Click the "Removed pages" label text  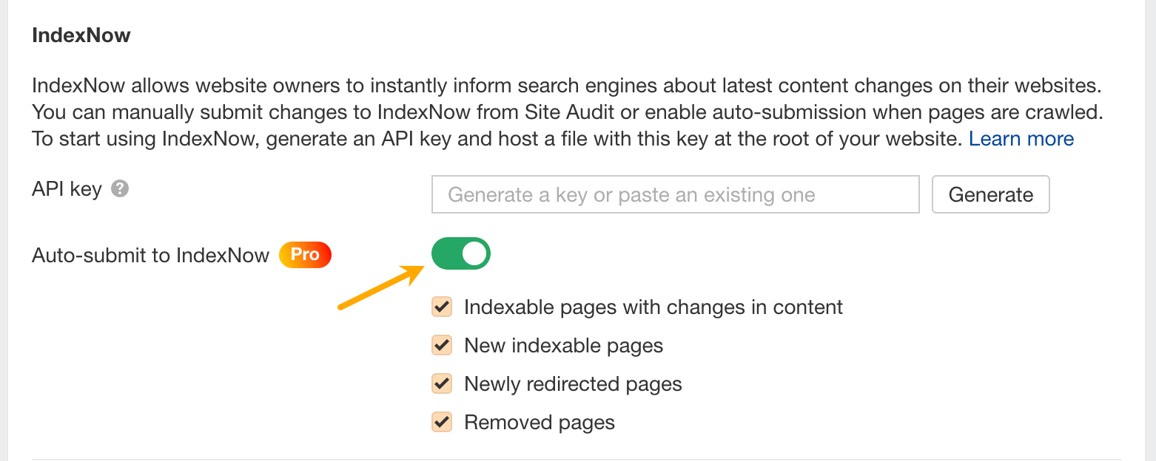click(x=540, y=422)
